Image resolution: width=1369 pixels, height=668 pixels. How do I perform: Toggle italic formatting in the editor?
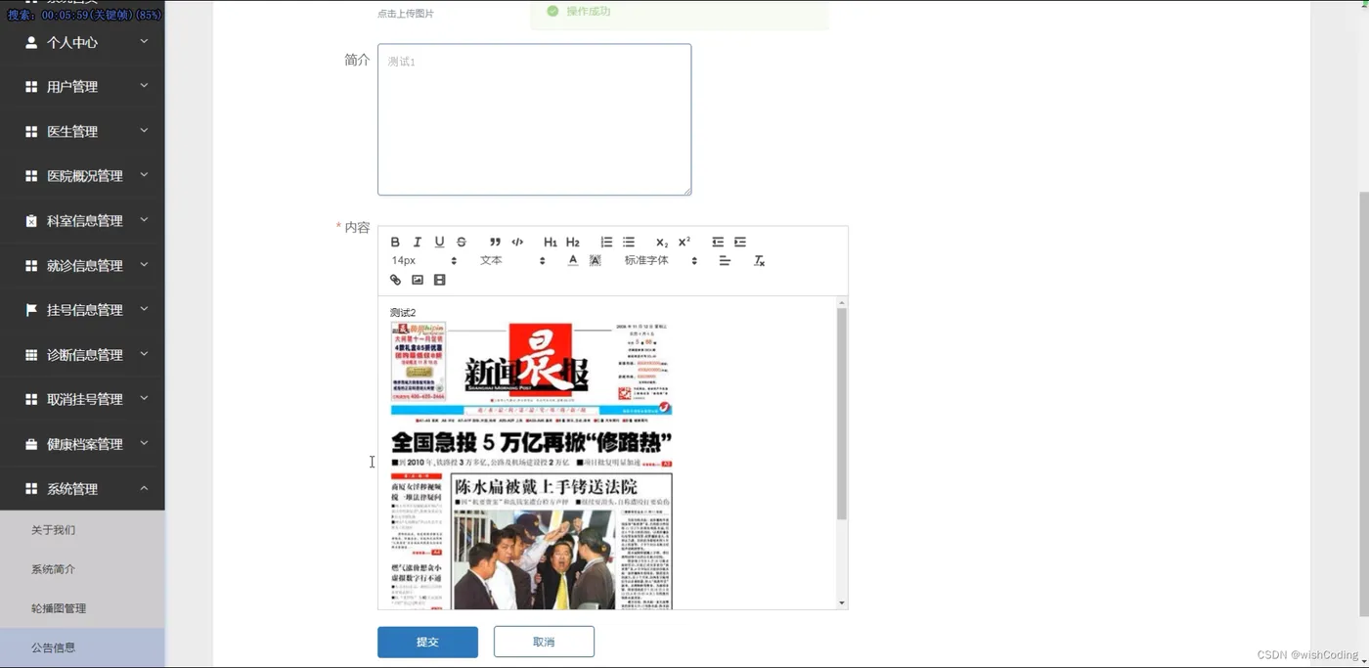point(418,242)
